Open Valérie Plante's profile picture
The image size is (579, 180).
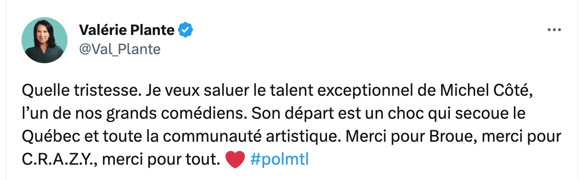pos(45,40)
